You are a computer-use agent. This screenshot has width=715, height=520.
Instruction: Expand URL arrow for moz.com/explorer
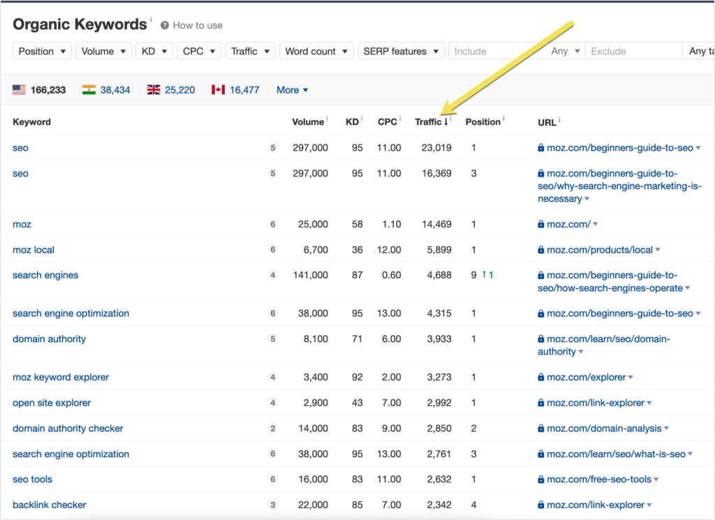[631, 378]
